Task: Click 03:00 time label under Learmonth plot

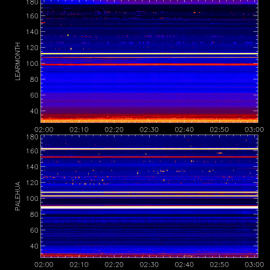Action: 254,130
